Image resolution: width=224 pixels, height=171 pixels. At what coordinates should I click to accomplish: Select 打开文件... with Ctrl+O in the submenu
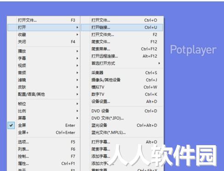[122, 20]
